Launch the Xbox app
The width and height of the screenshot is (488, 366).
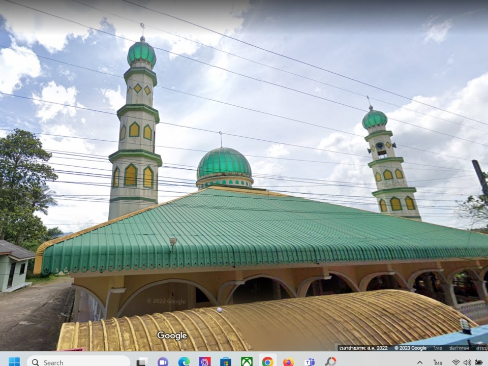(247, 362)
